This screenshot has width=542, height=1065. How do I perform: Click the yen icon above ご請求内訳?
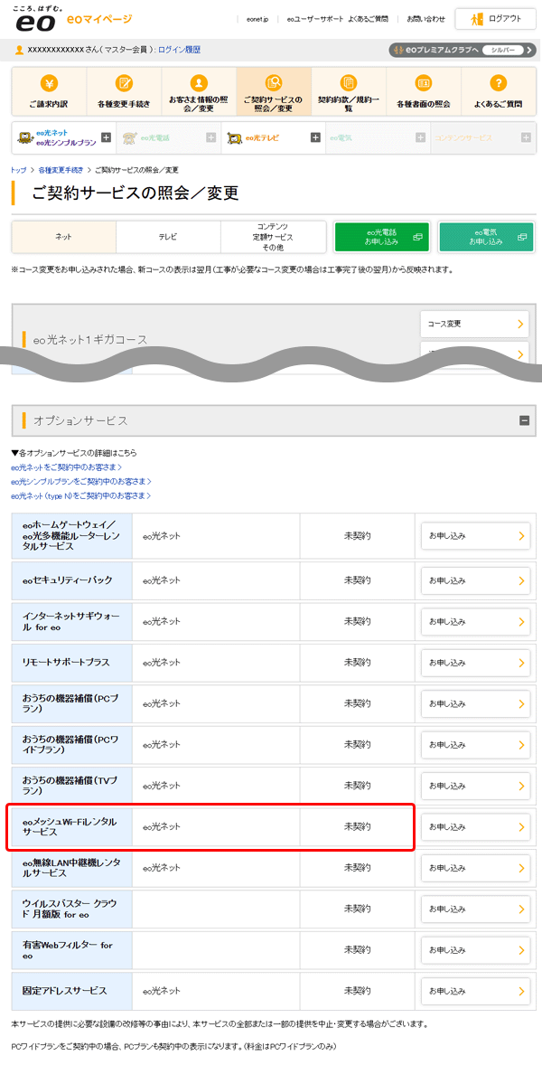point(49,83)
